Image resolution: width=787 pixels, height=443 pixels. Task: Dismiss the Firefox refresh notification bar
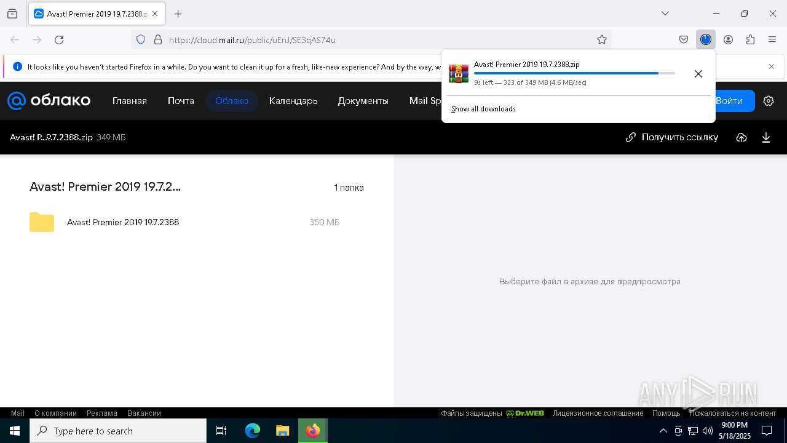772,66
